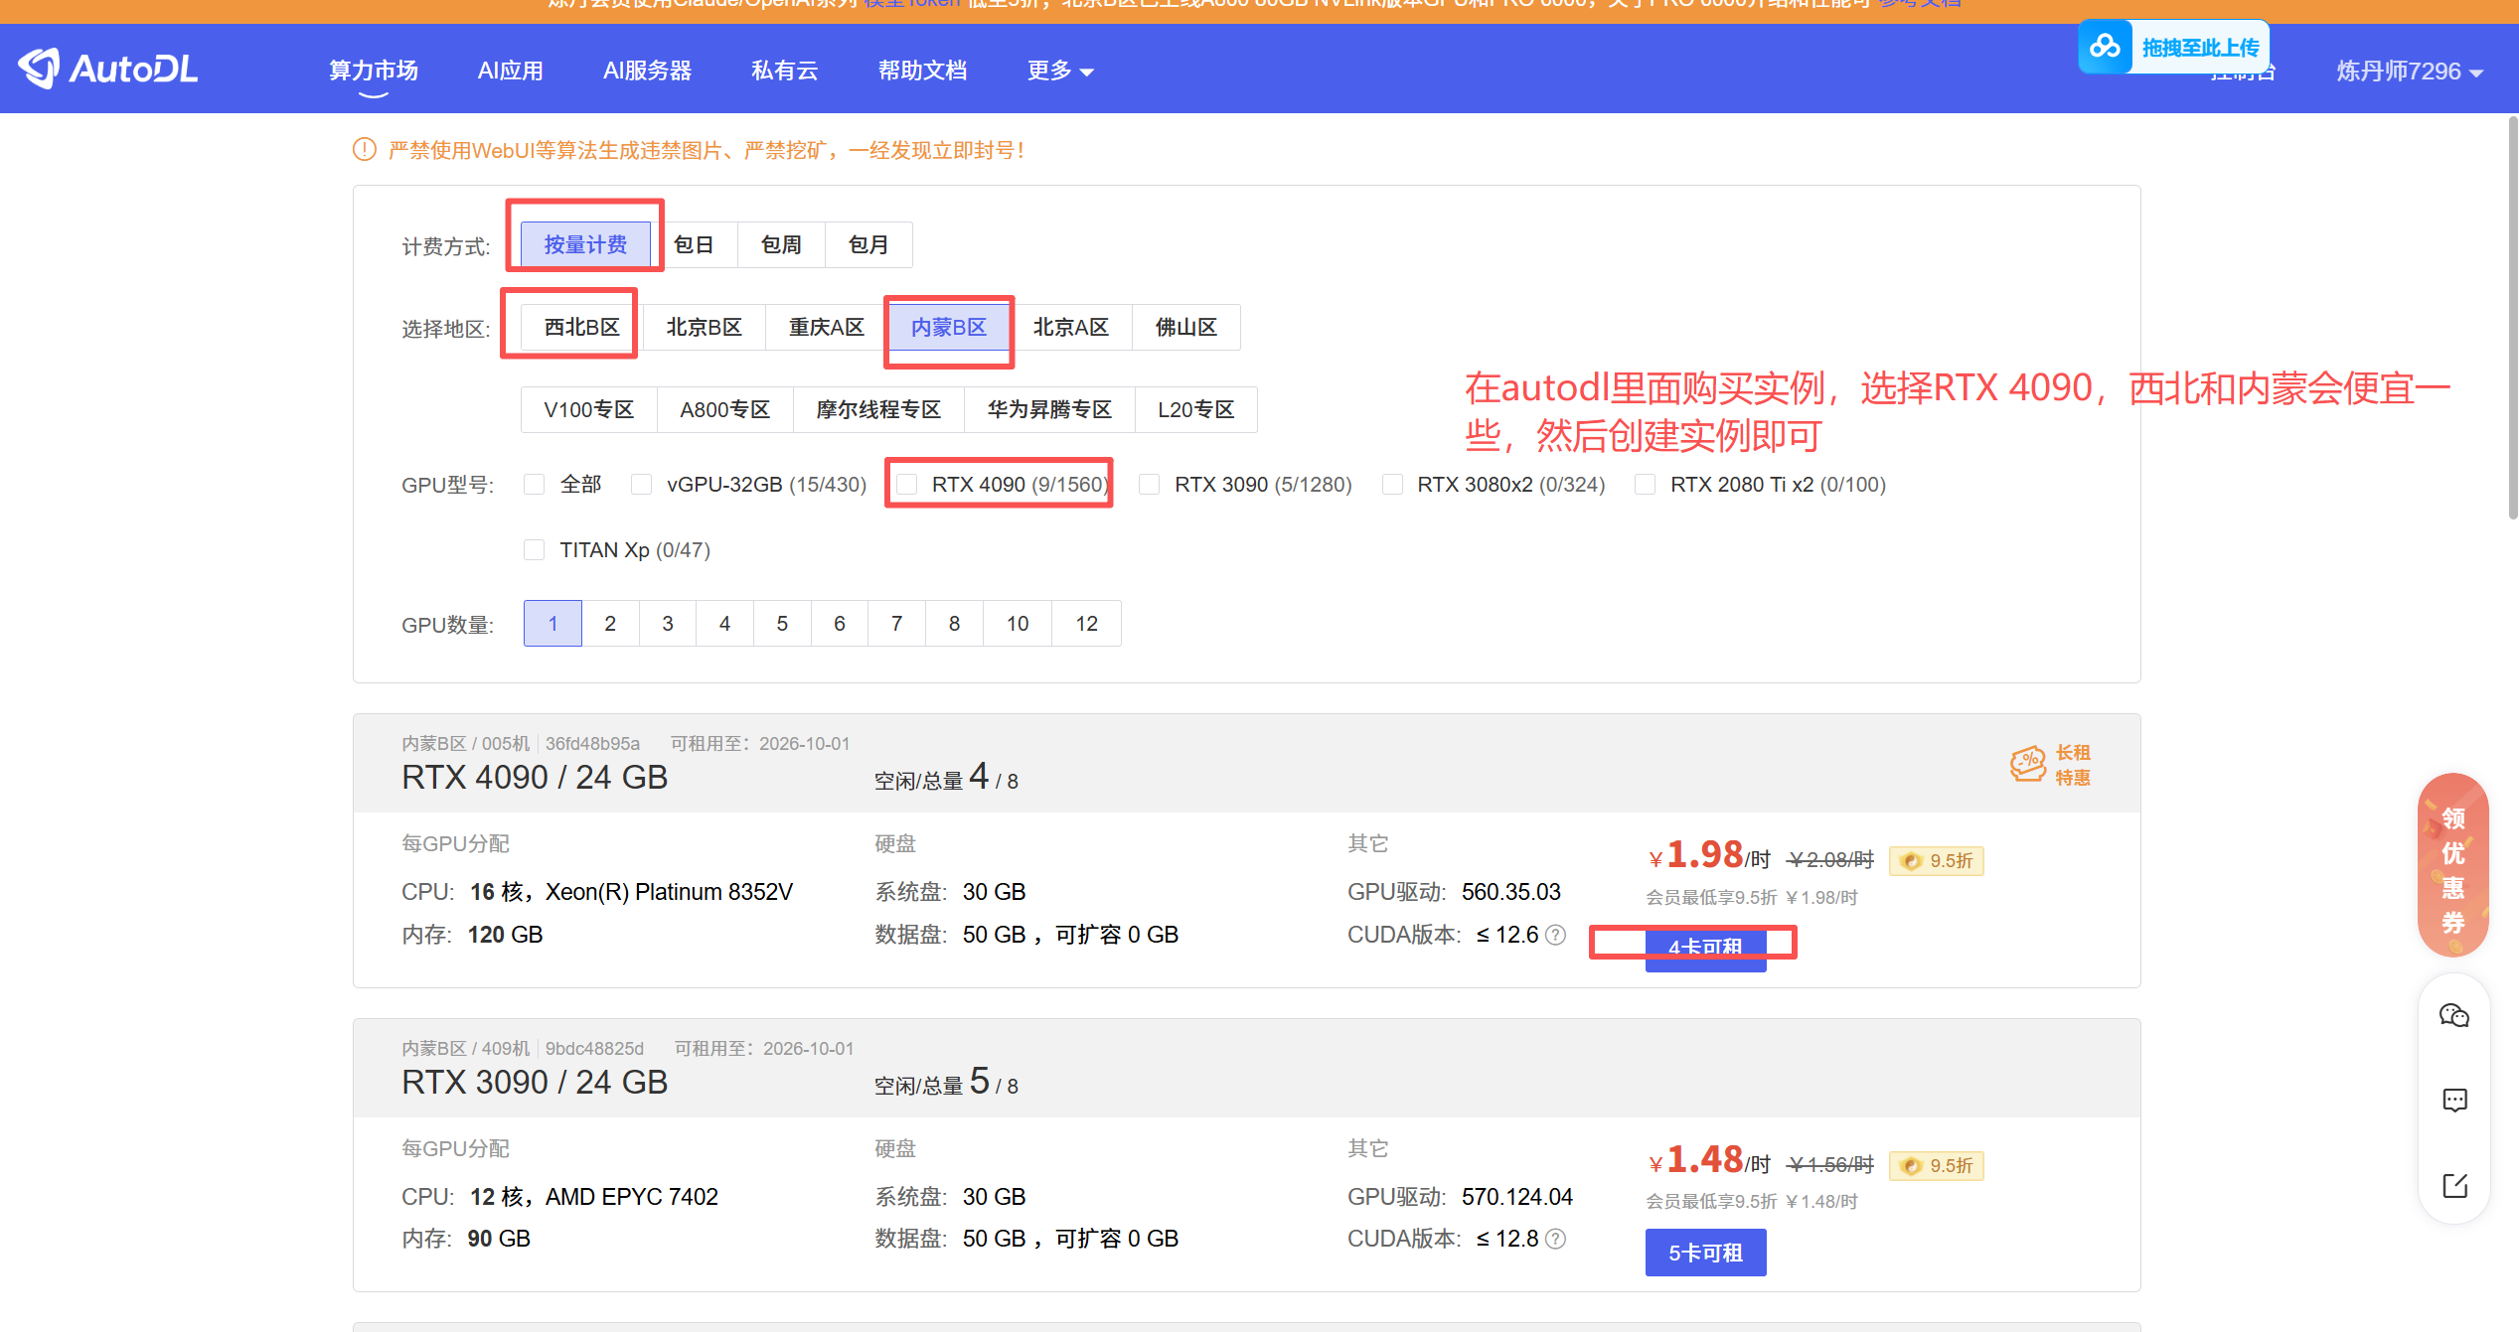Click the CUDA ≤ 12.8 help icon
This screenshot has height=1332, width=2519.
pos(1557,1239)
